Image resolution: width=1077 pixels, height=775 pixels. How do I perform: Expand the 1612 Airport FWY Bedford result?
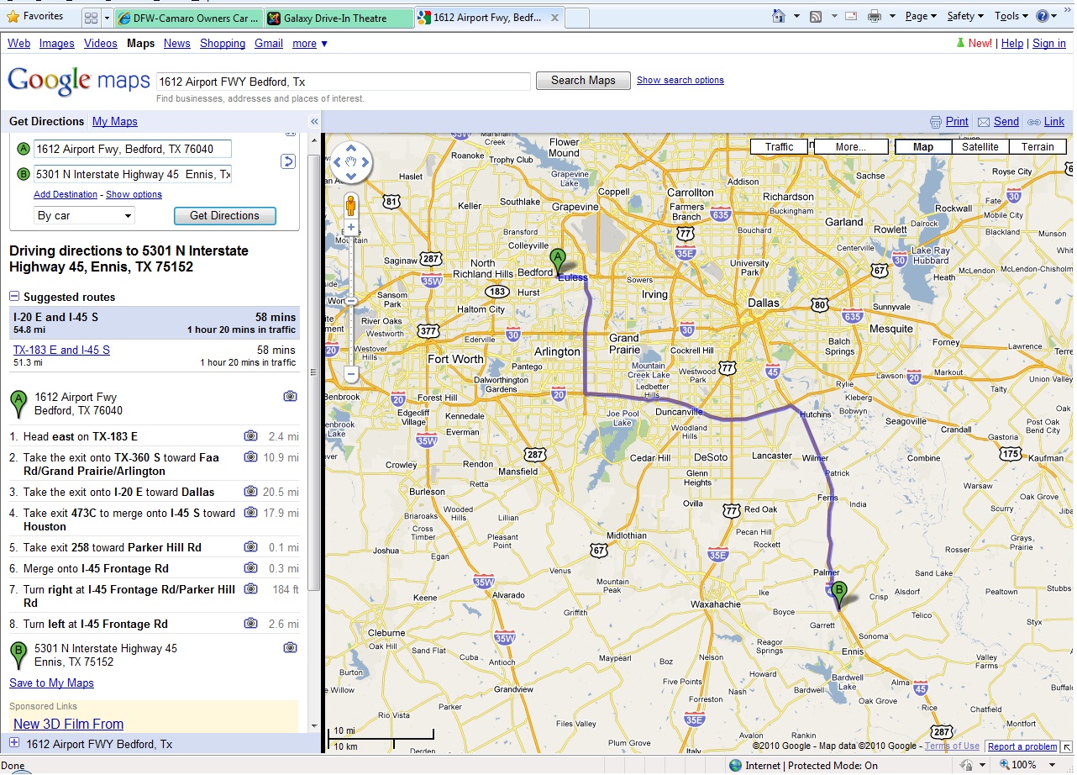14,743
